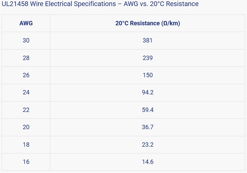This screenshot has height=173, width=247.
Task: Select the AWG 22 cell
Action: [26, 110]
